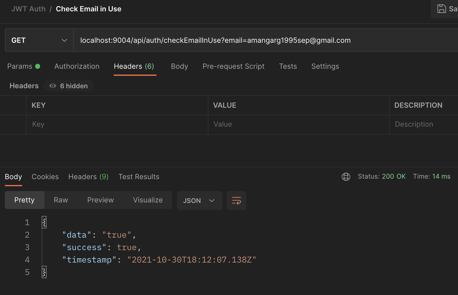458x295 pixels.
Task: Open the Params tab
Action: 24,66
